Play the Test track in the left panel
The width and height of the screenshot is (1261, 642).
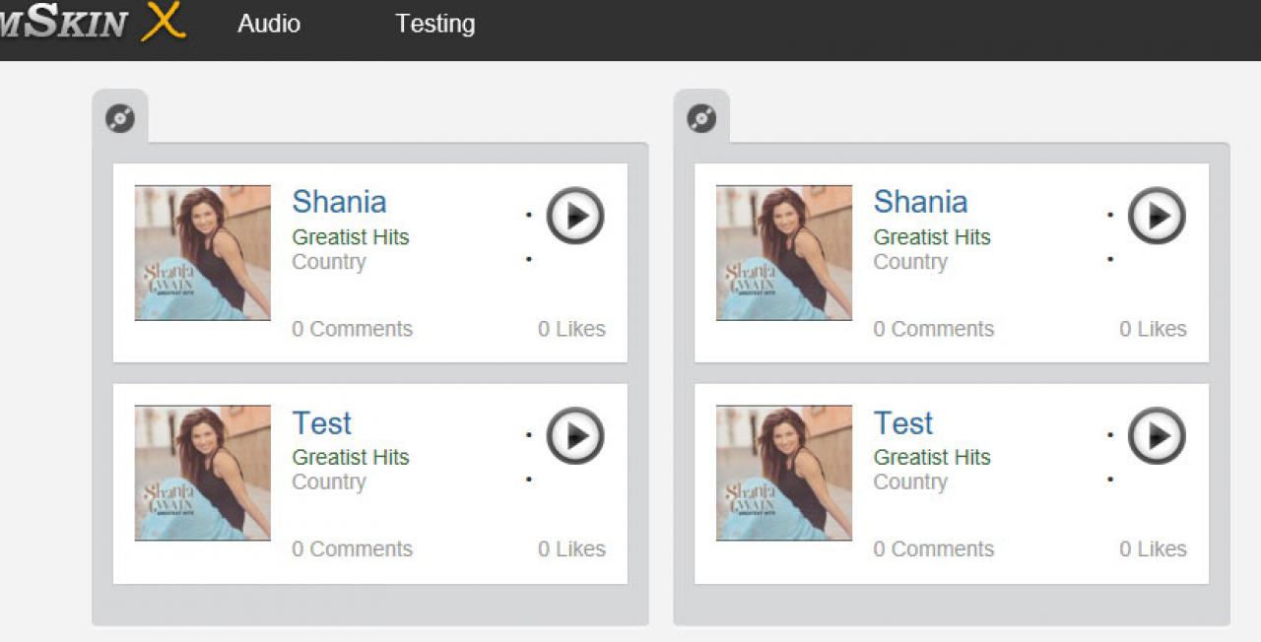[575, 435]
